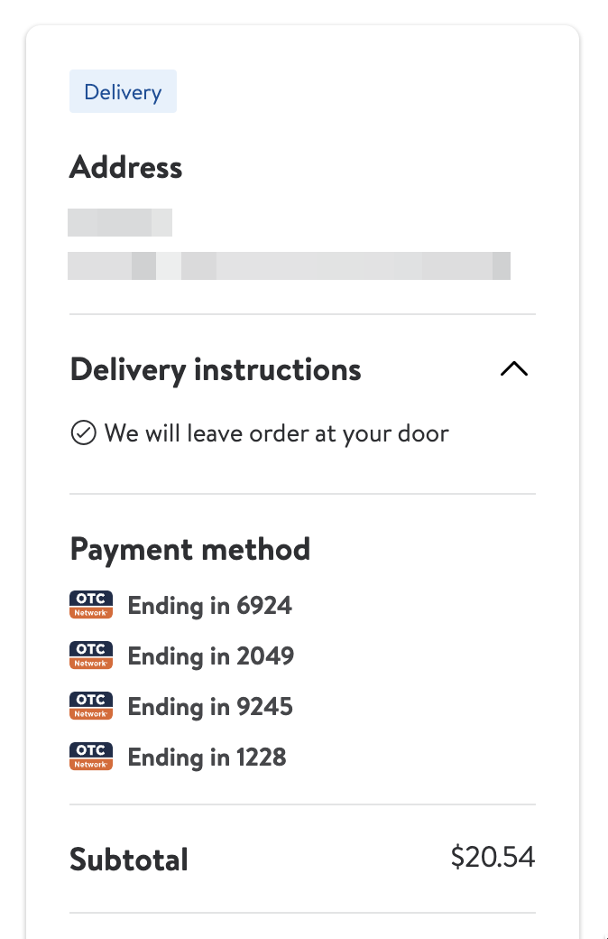Click the $20.54 subtotal amount
Image resolution: width=608 pixels, height=939 pixels.
(x=493, y=858)
